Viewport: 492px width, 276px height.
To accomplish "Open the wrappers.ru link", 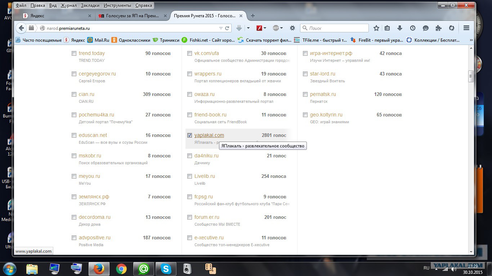I will pyautogui.click(x=208, y=74).
